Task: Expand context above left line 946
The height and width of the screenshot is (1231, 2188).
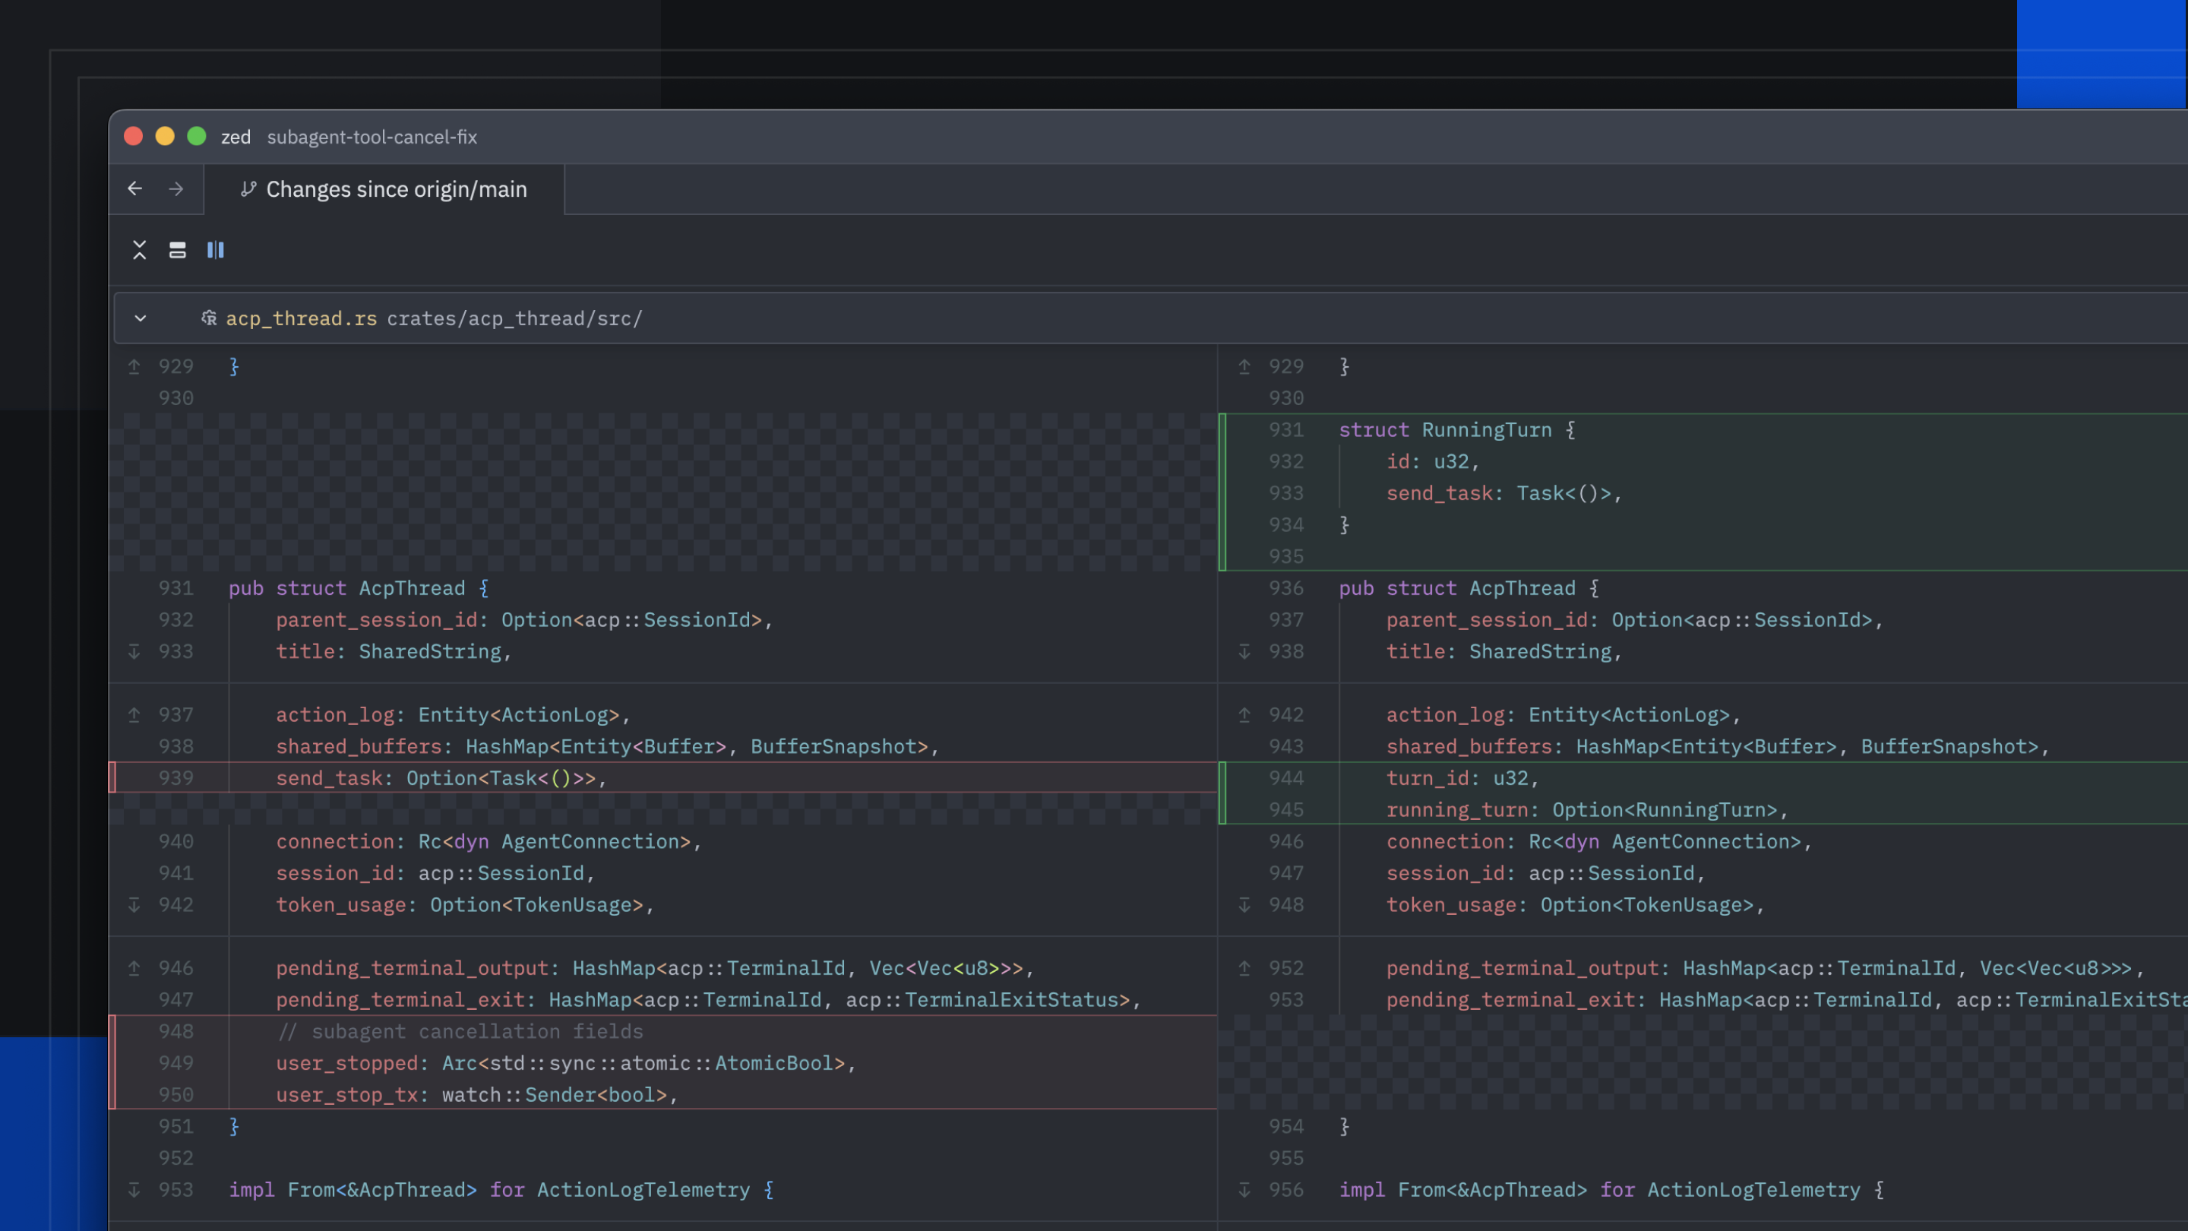Action: 134,967
